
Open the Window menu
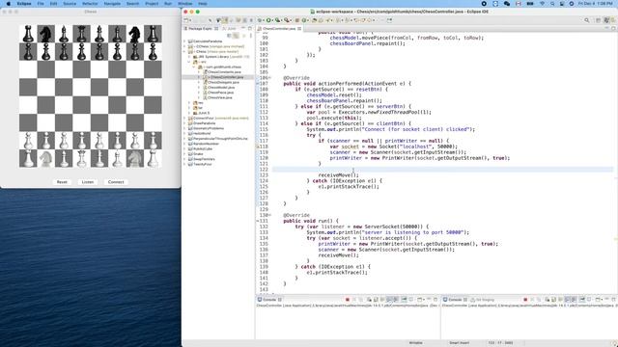pos(184,4)
